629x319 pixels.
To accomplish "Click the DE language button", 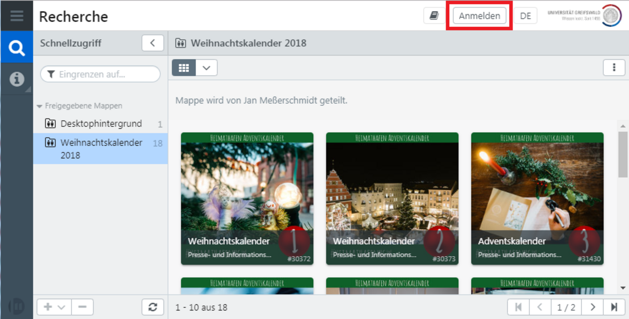I will [x=525, y=16].
